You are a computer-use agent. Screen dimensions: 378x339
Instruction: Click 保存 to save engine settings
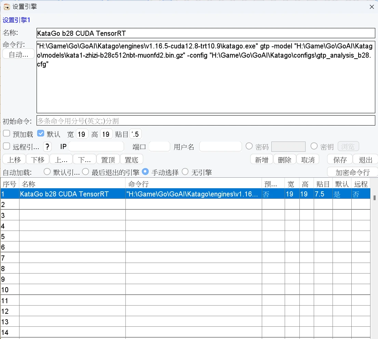[340, 160]
